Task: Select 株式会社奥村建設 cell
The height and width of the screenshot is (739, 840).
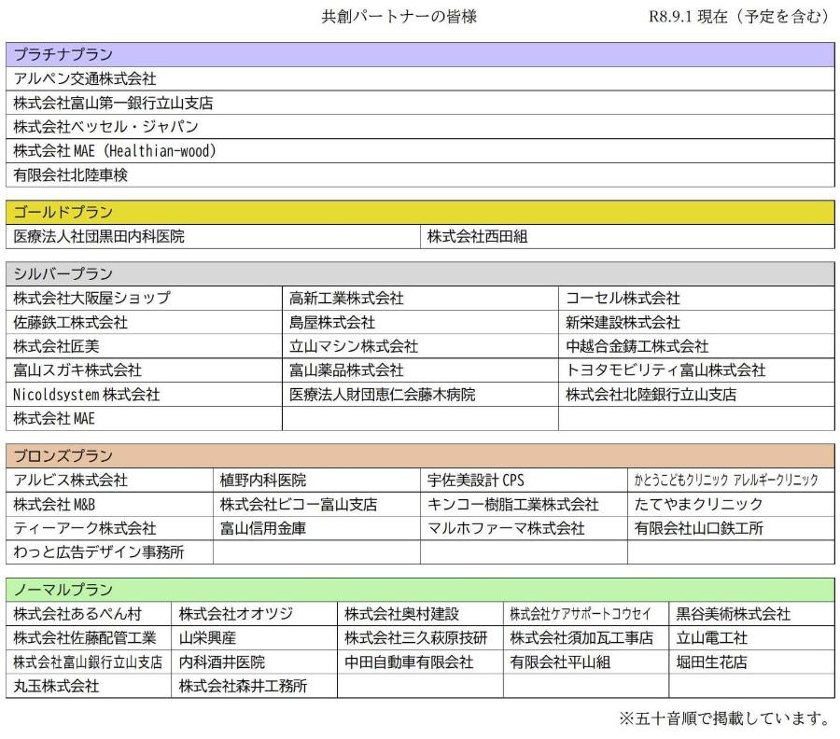Action: click(x=421, y=614)
